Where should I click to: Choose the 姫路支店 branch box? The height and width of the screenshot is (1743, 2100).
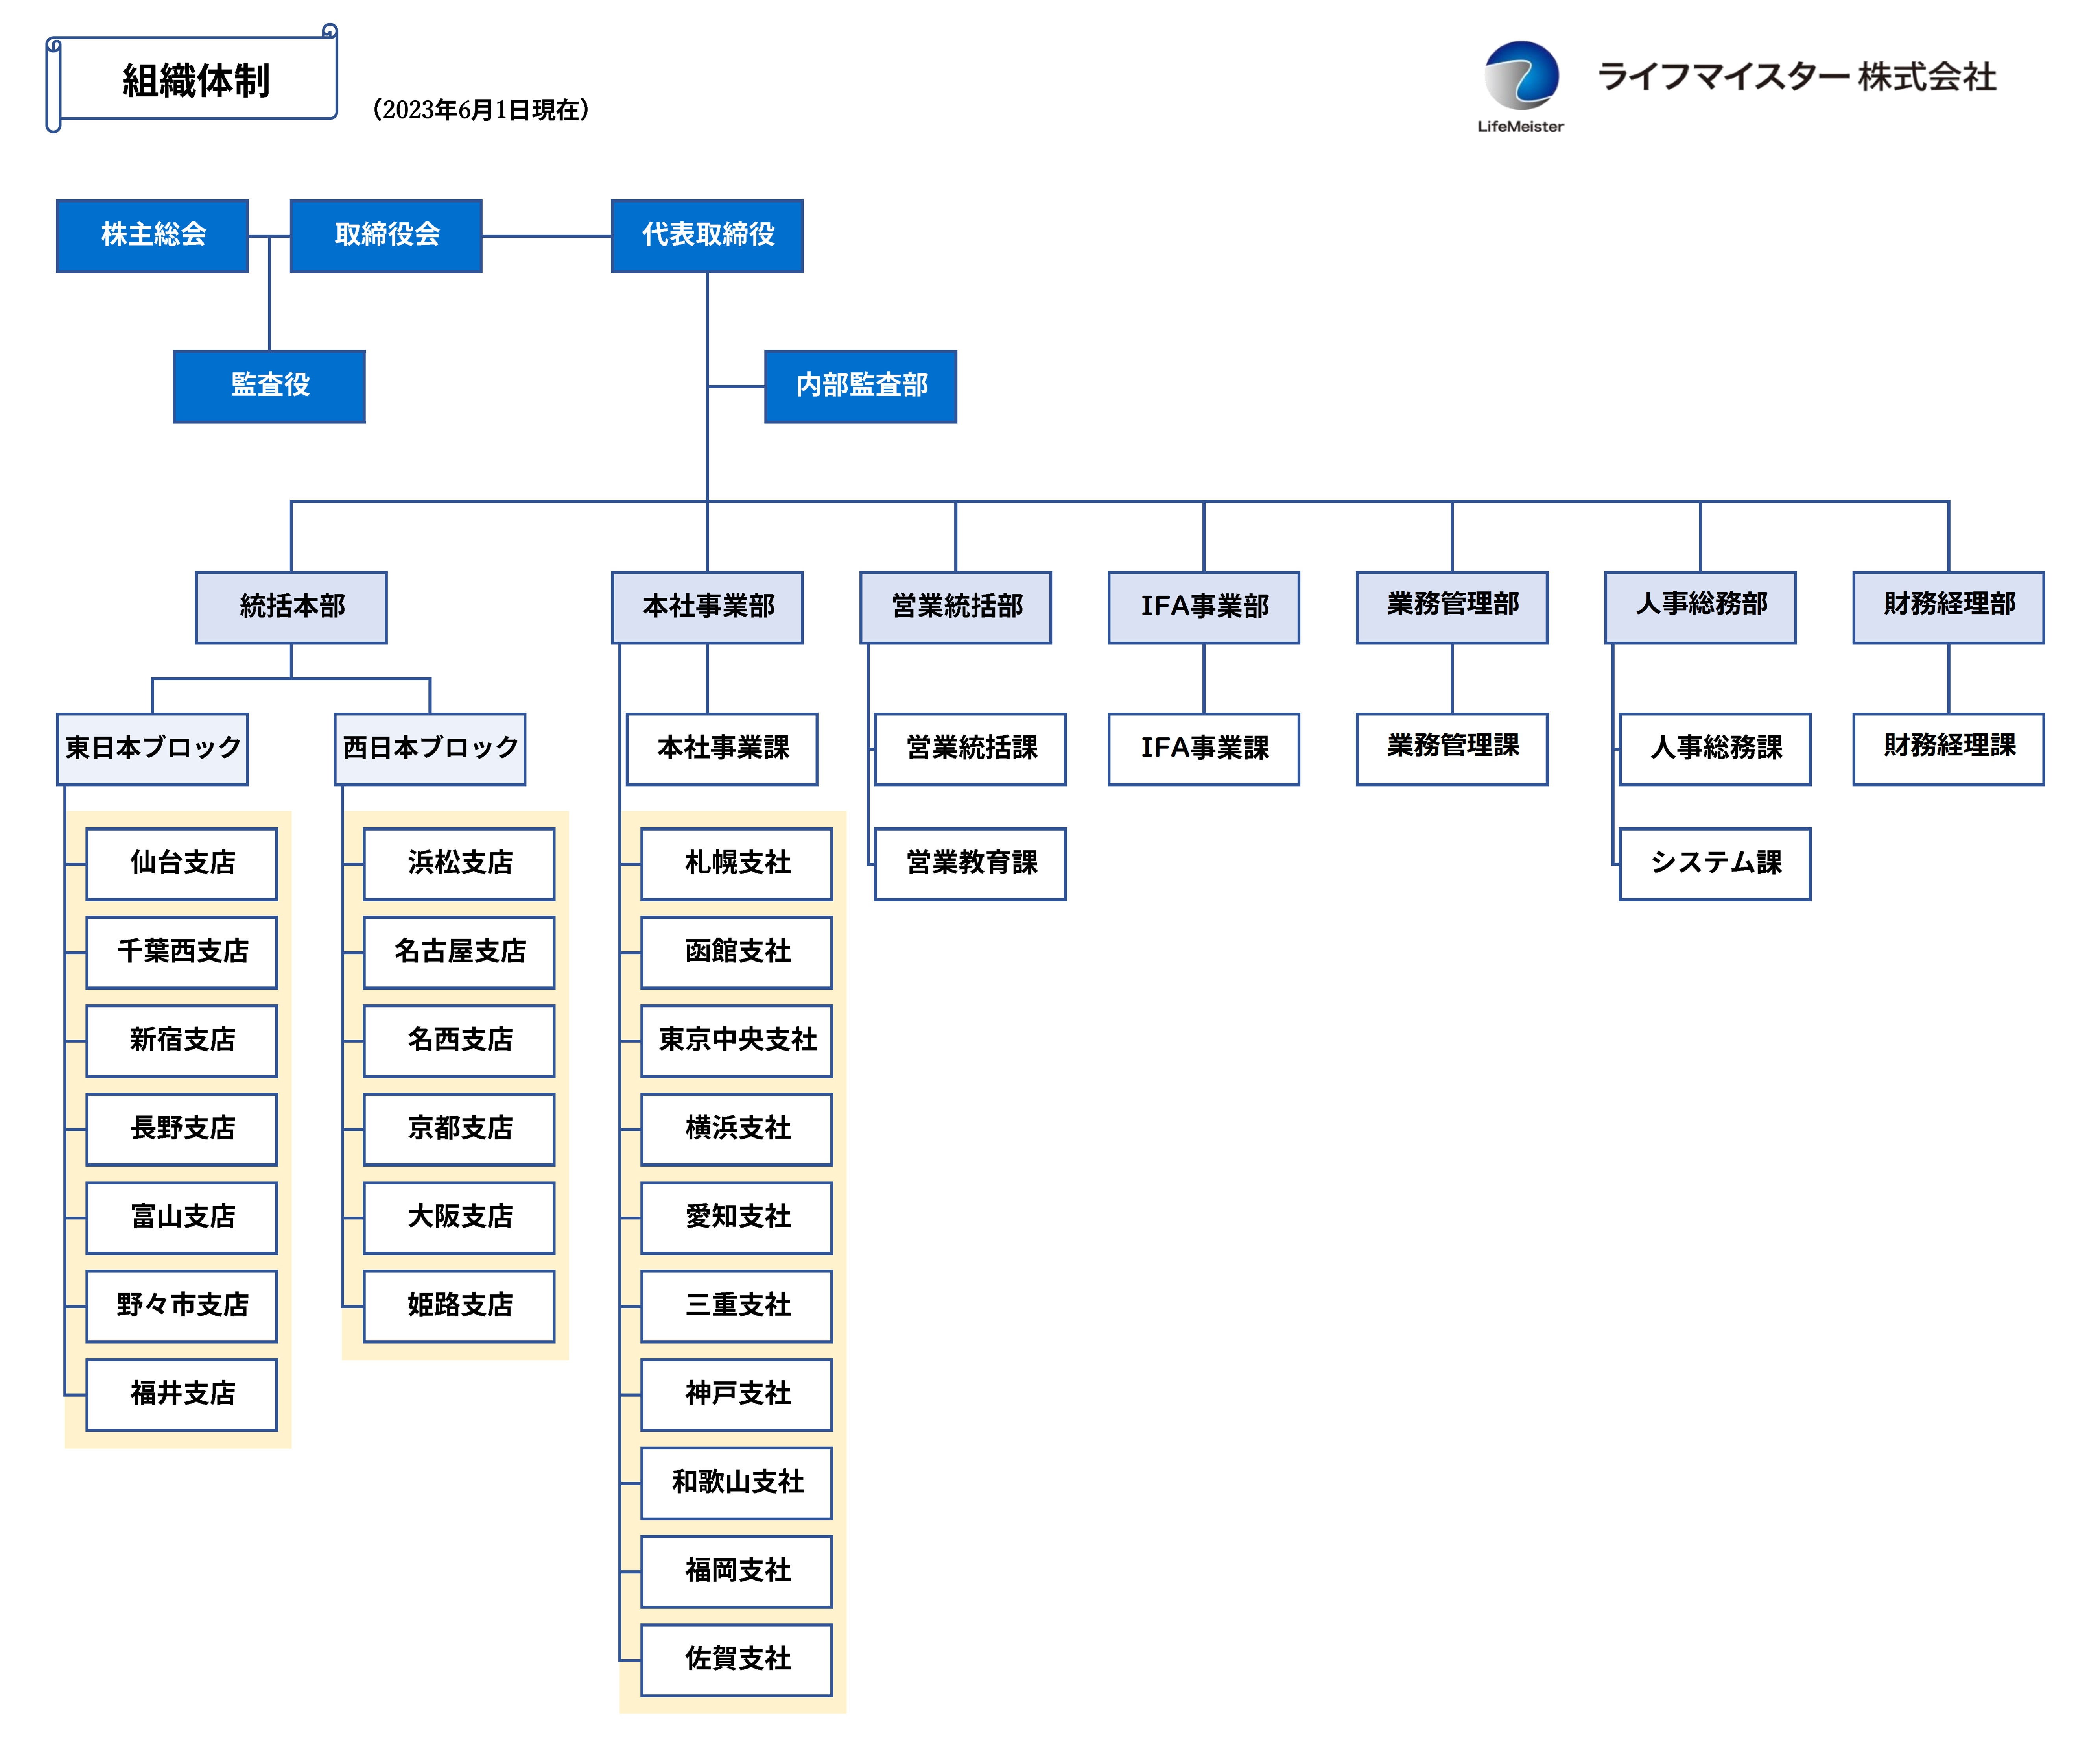point(459,1306)
